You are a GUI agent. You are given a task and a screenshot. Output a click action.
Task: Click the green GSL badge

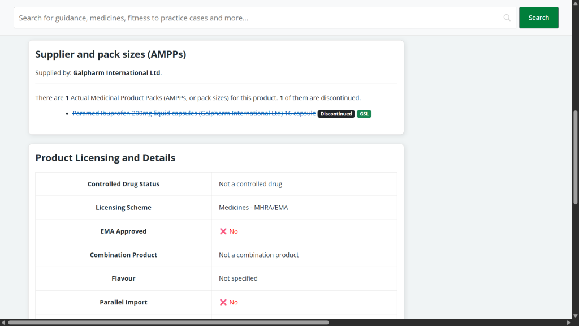364,114
